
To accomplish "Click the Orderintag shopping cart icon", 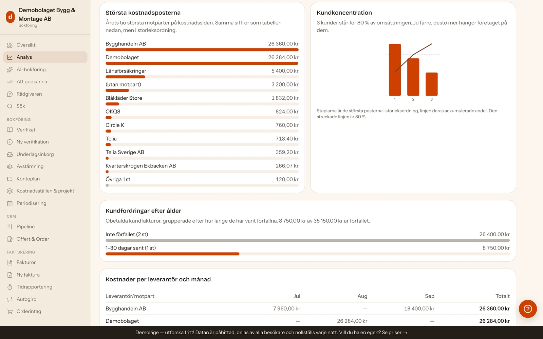I will click(x=10, y=312).
